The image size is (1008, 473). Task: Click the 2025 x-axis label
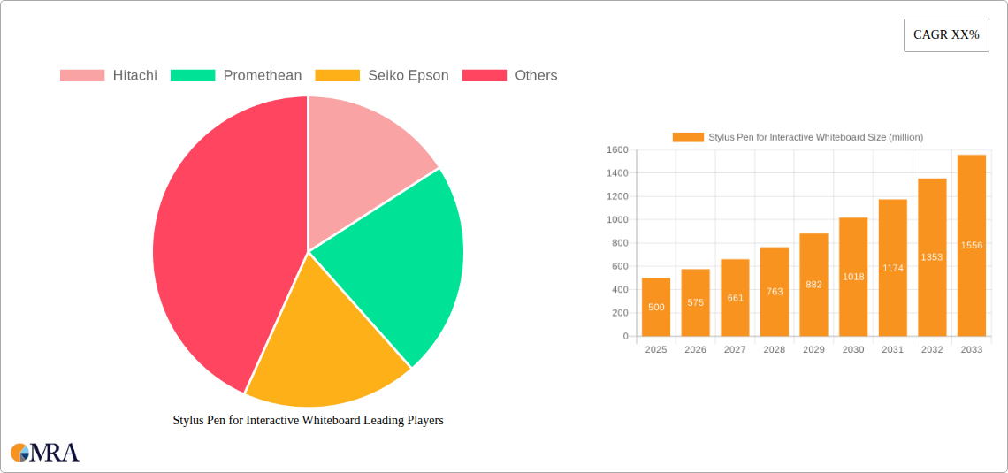point(656,349)
